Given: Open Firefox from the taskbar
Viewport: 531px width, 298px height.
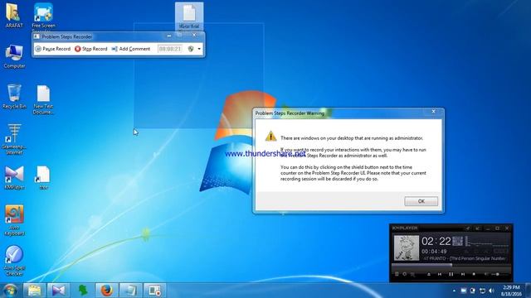Looking at the screenshot, I should pos(106,291).
